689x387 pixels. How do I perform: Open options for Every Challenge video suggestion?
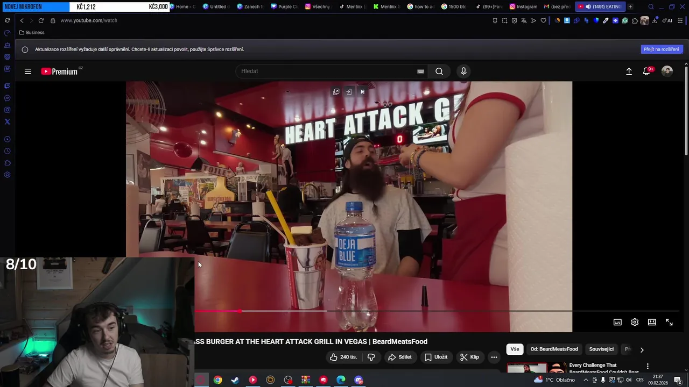point(648,366)
